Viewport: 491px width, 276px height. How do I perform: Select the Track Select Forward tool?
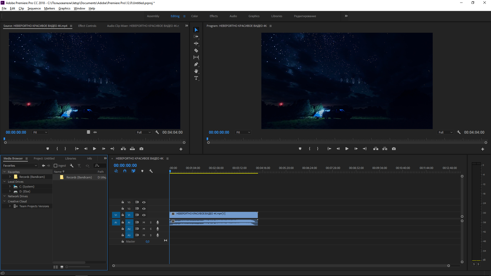[x=196, y=36]
